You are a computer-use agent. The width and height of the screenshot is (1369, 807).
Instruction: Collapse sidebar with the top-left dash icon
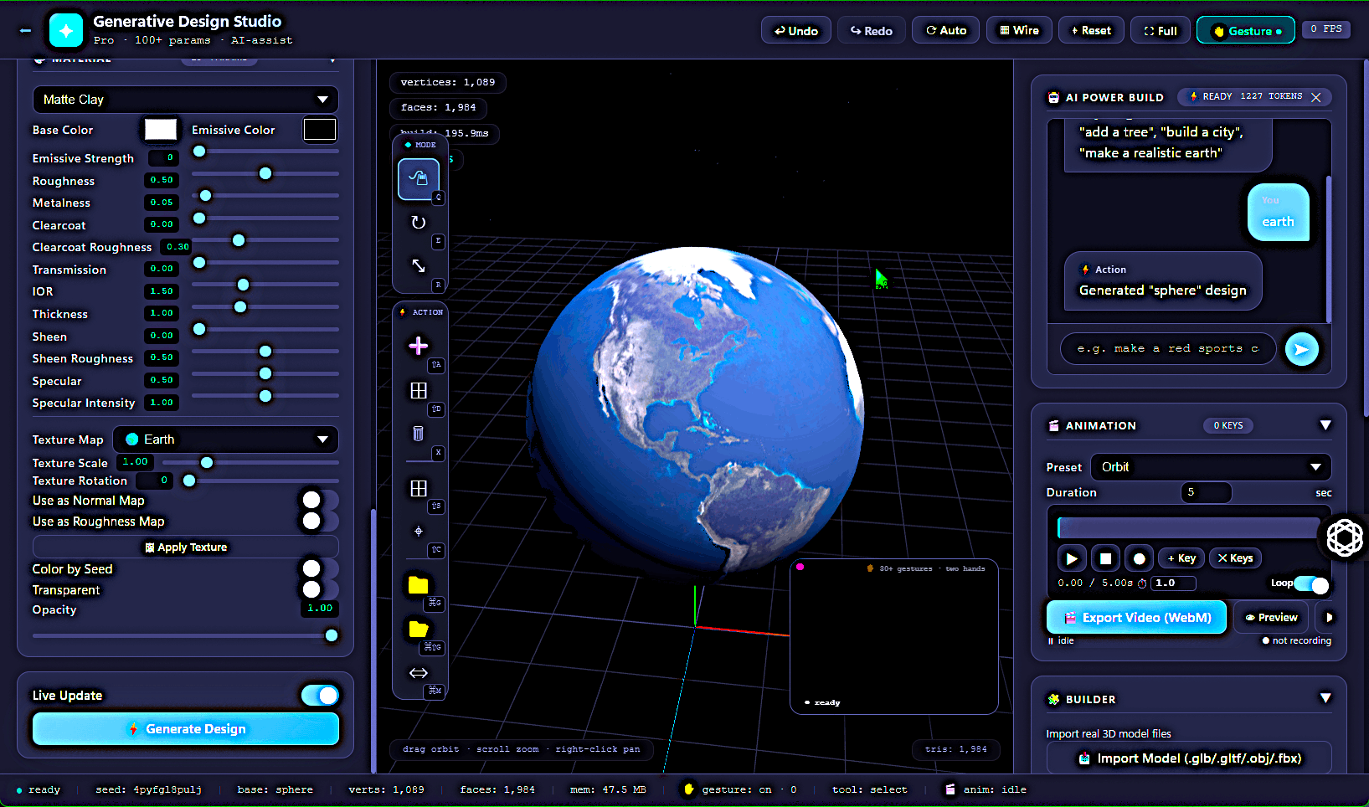coord(25,31)
